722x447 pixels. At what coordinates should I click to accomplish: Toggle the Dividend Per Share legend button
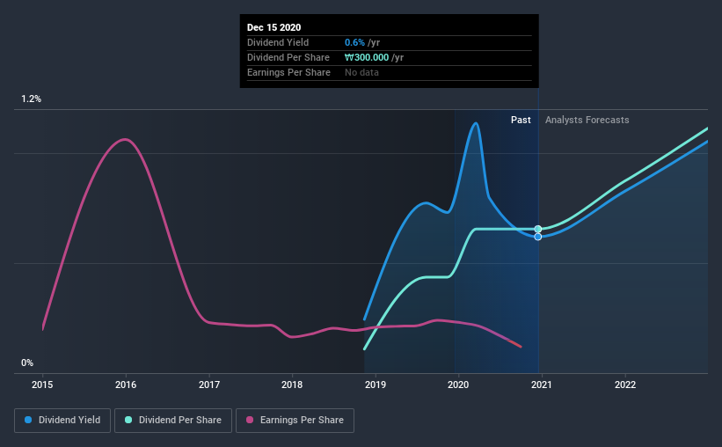[173, 421]
